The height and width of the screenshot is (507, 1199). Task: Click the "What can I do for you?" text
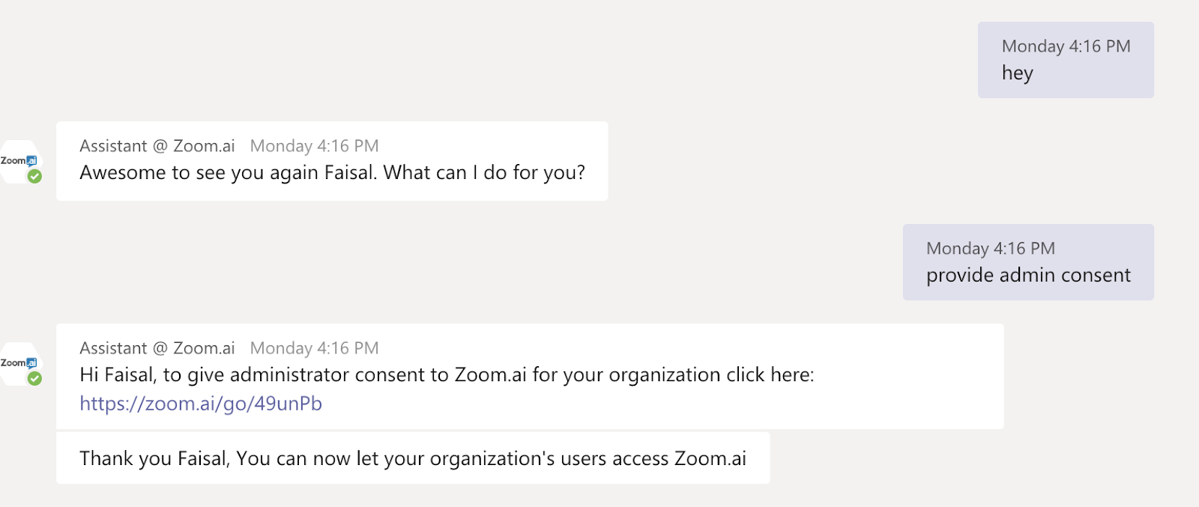coord(484,173)
